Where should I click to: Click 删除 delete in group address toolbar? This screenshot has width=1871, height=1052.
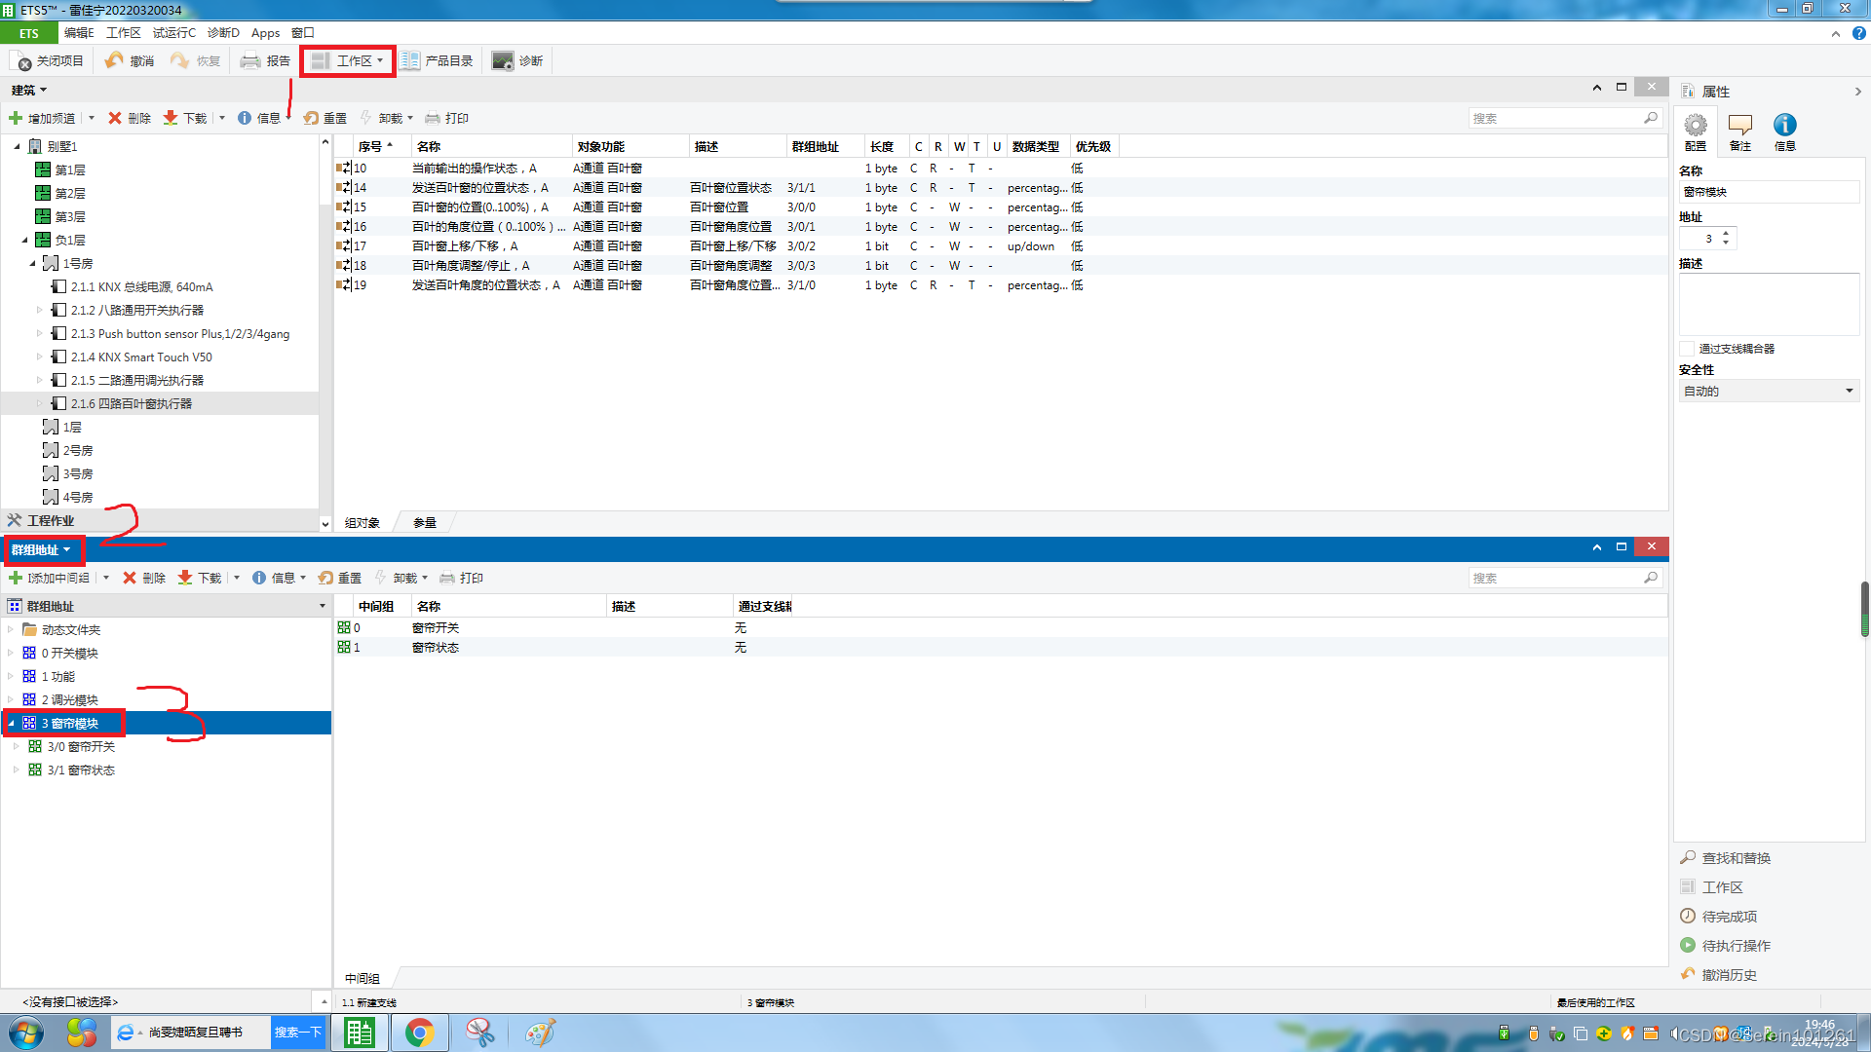click(x=143, y=578)
